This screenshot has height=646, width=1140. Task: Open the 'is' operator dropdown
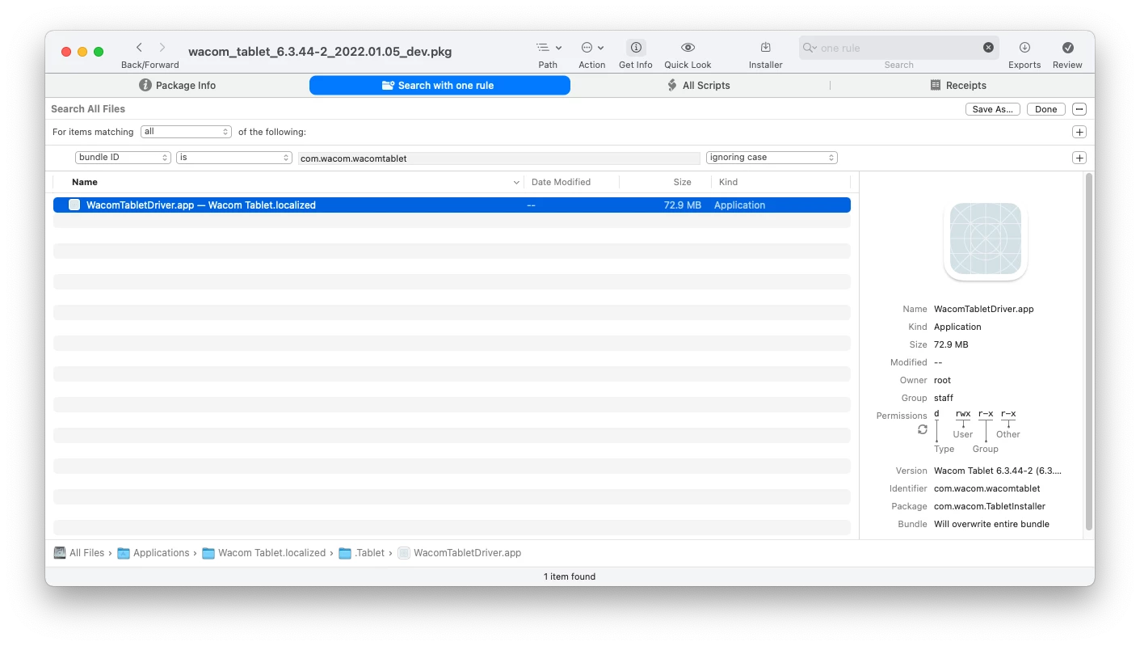click(x=234, y=158)
